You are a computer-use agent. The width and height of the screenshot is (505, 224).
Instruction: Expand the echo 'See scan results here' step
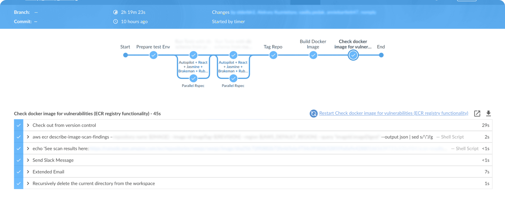(28, 149)
